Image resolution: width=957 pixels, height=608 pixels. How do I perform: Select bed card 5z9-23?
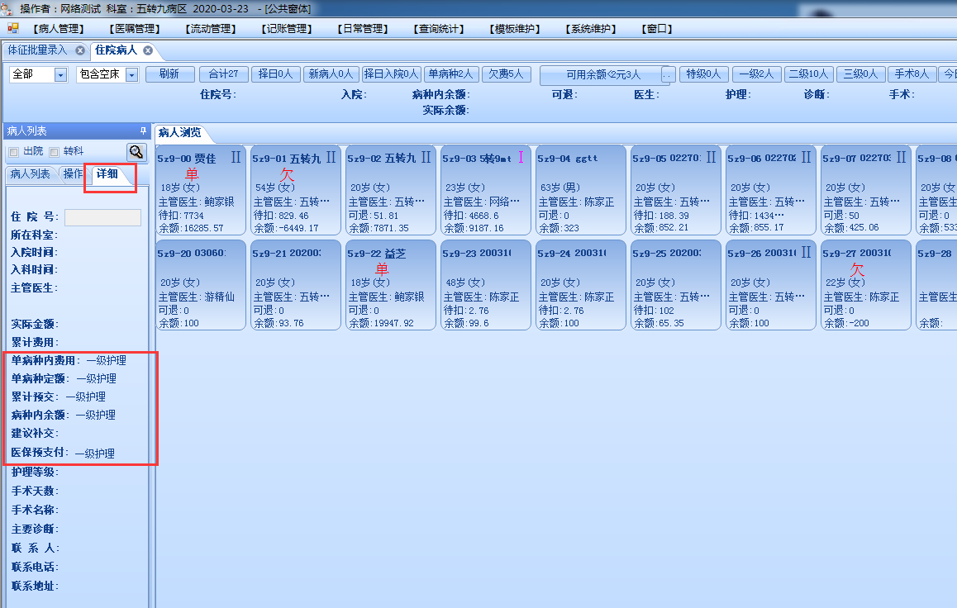pyautogui.click(x=486, y=285)
